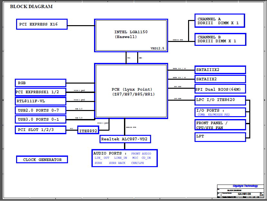The width and height of the screenshot is (267, 201).
Task: Select the 'CHANNEL A DDRIII DIMM X 1' block
Action: pyautogui.click(x=220, y=21)
